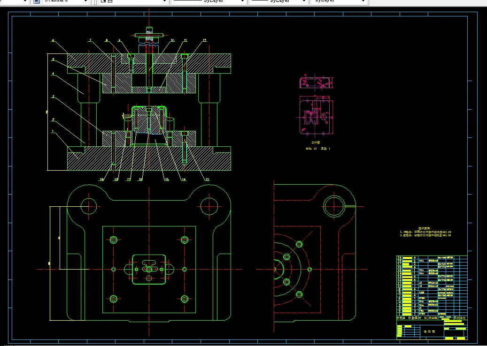Select callout number 13 below section view
487x346 pixels.
[x=207, y=180]
